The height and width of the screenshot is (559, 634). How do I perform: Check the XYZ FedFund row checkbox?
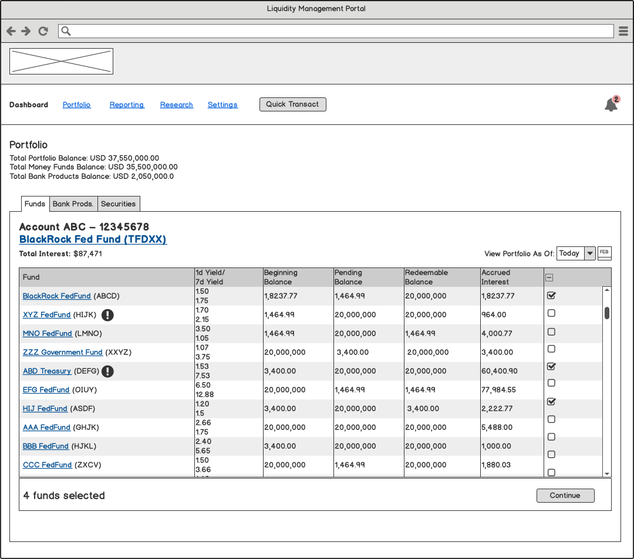point(551,313)
